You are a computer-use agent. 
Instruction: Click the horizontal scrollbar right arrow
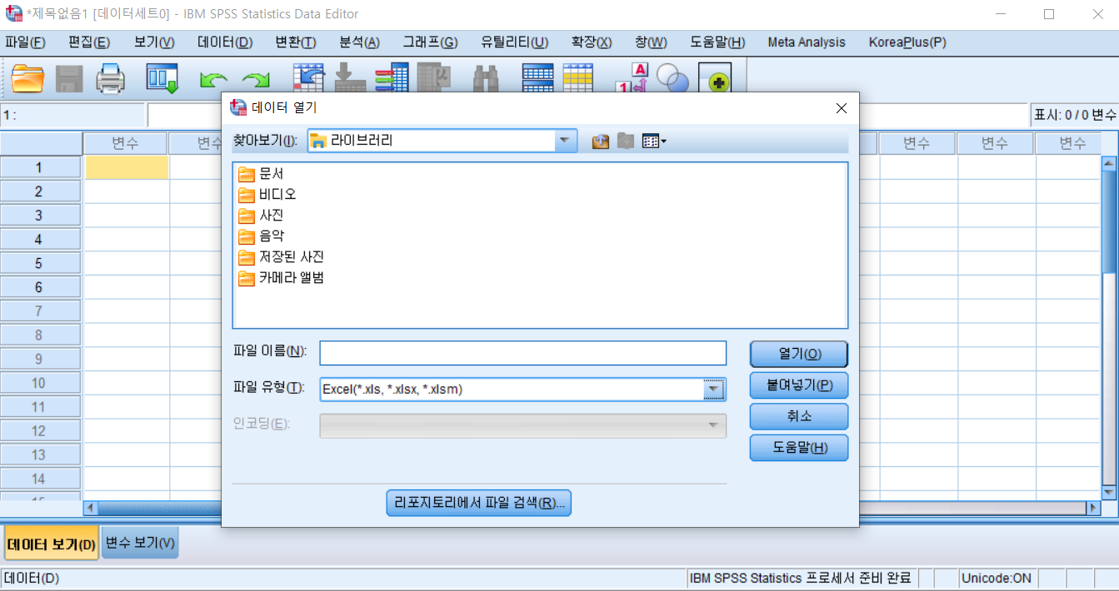pyautogui.click(x=1094, y=507)
